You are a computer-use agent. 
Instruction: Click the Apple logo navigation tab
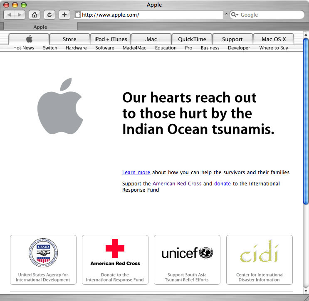click(29, 39)
